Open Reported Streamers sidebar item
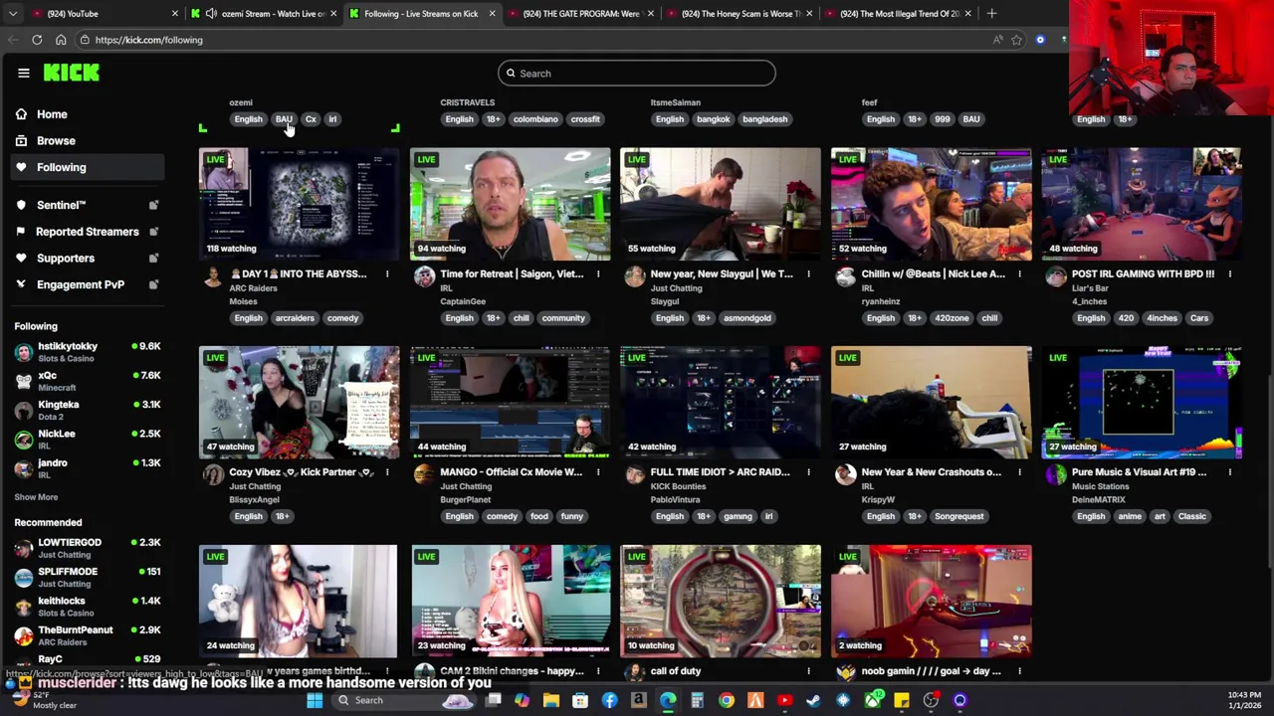Image resolution: width=1274 pixels, height=716 pixels. tap(87, 232)
